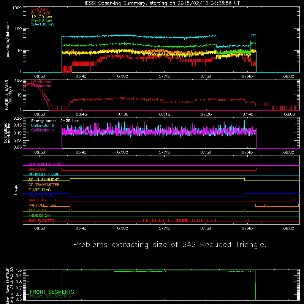This screenshot has width=304, height=304.
Task: Select the 50-100 keV legend label
Action: [x=43, y=24]
